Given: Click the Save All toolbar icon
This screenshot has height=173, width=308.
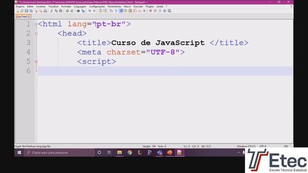Looking at the screenshot, I should [x=31, y=11].
